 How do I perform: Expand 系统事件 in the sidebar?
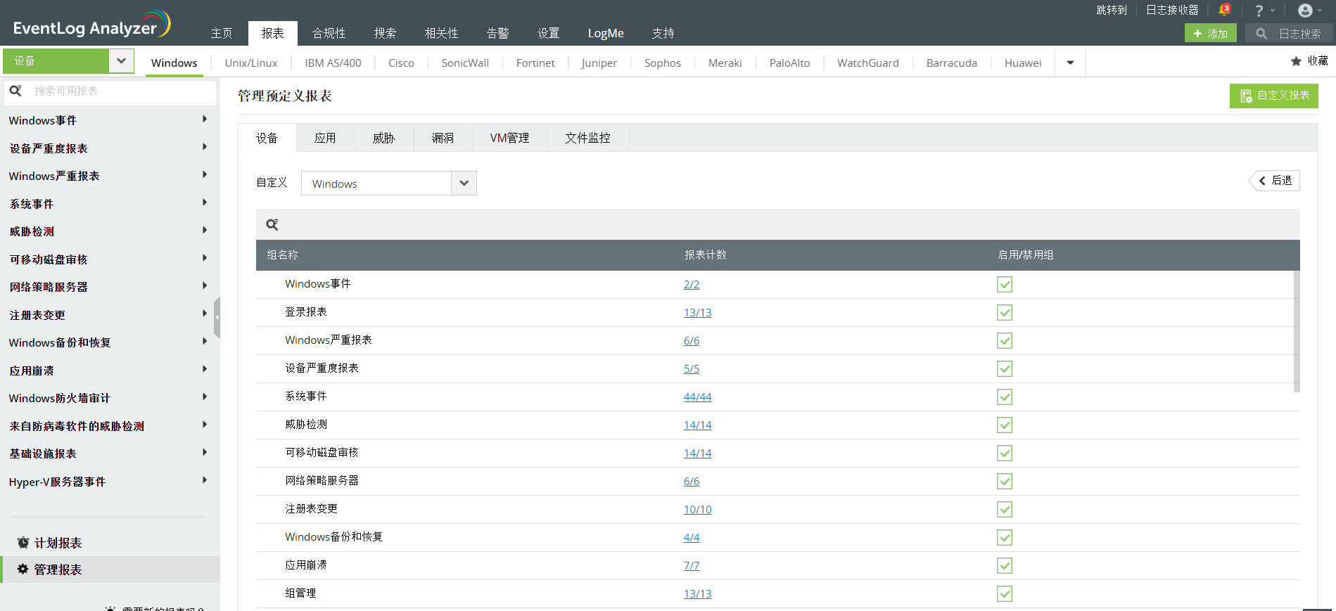(205, 202)
